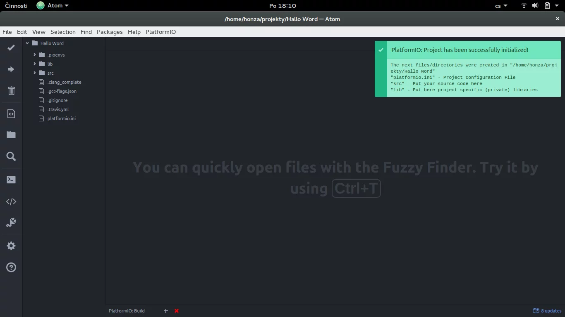Viewport: 565px width, 317px height.
Task: Expand the src folder arrow
Action: pyautogui.click(x=35, y=73)
